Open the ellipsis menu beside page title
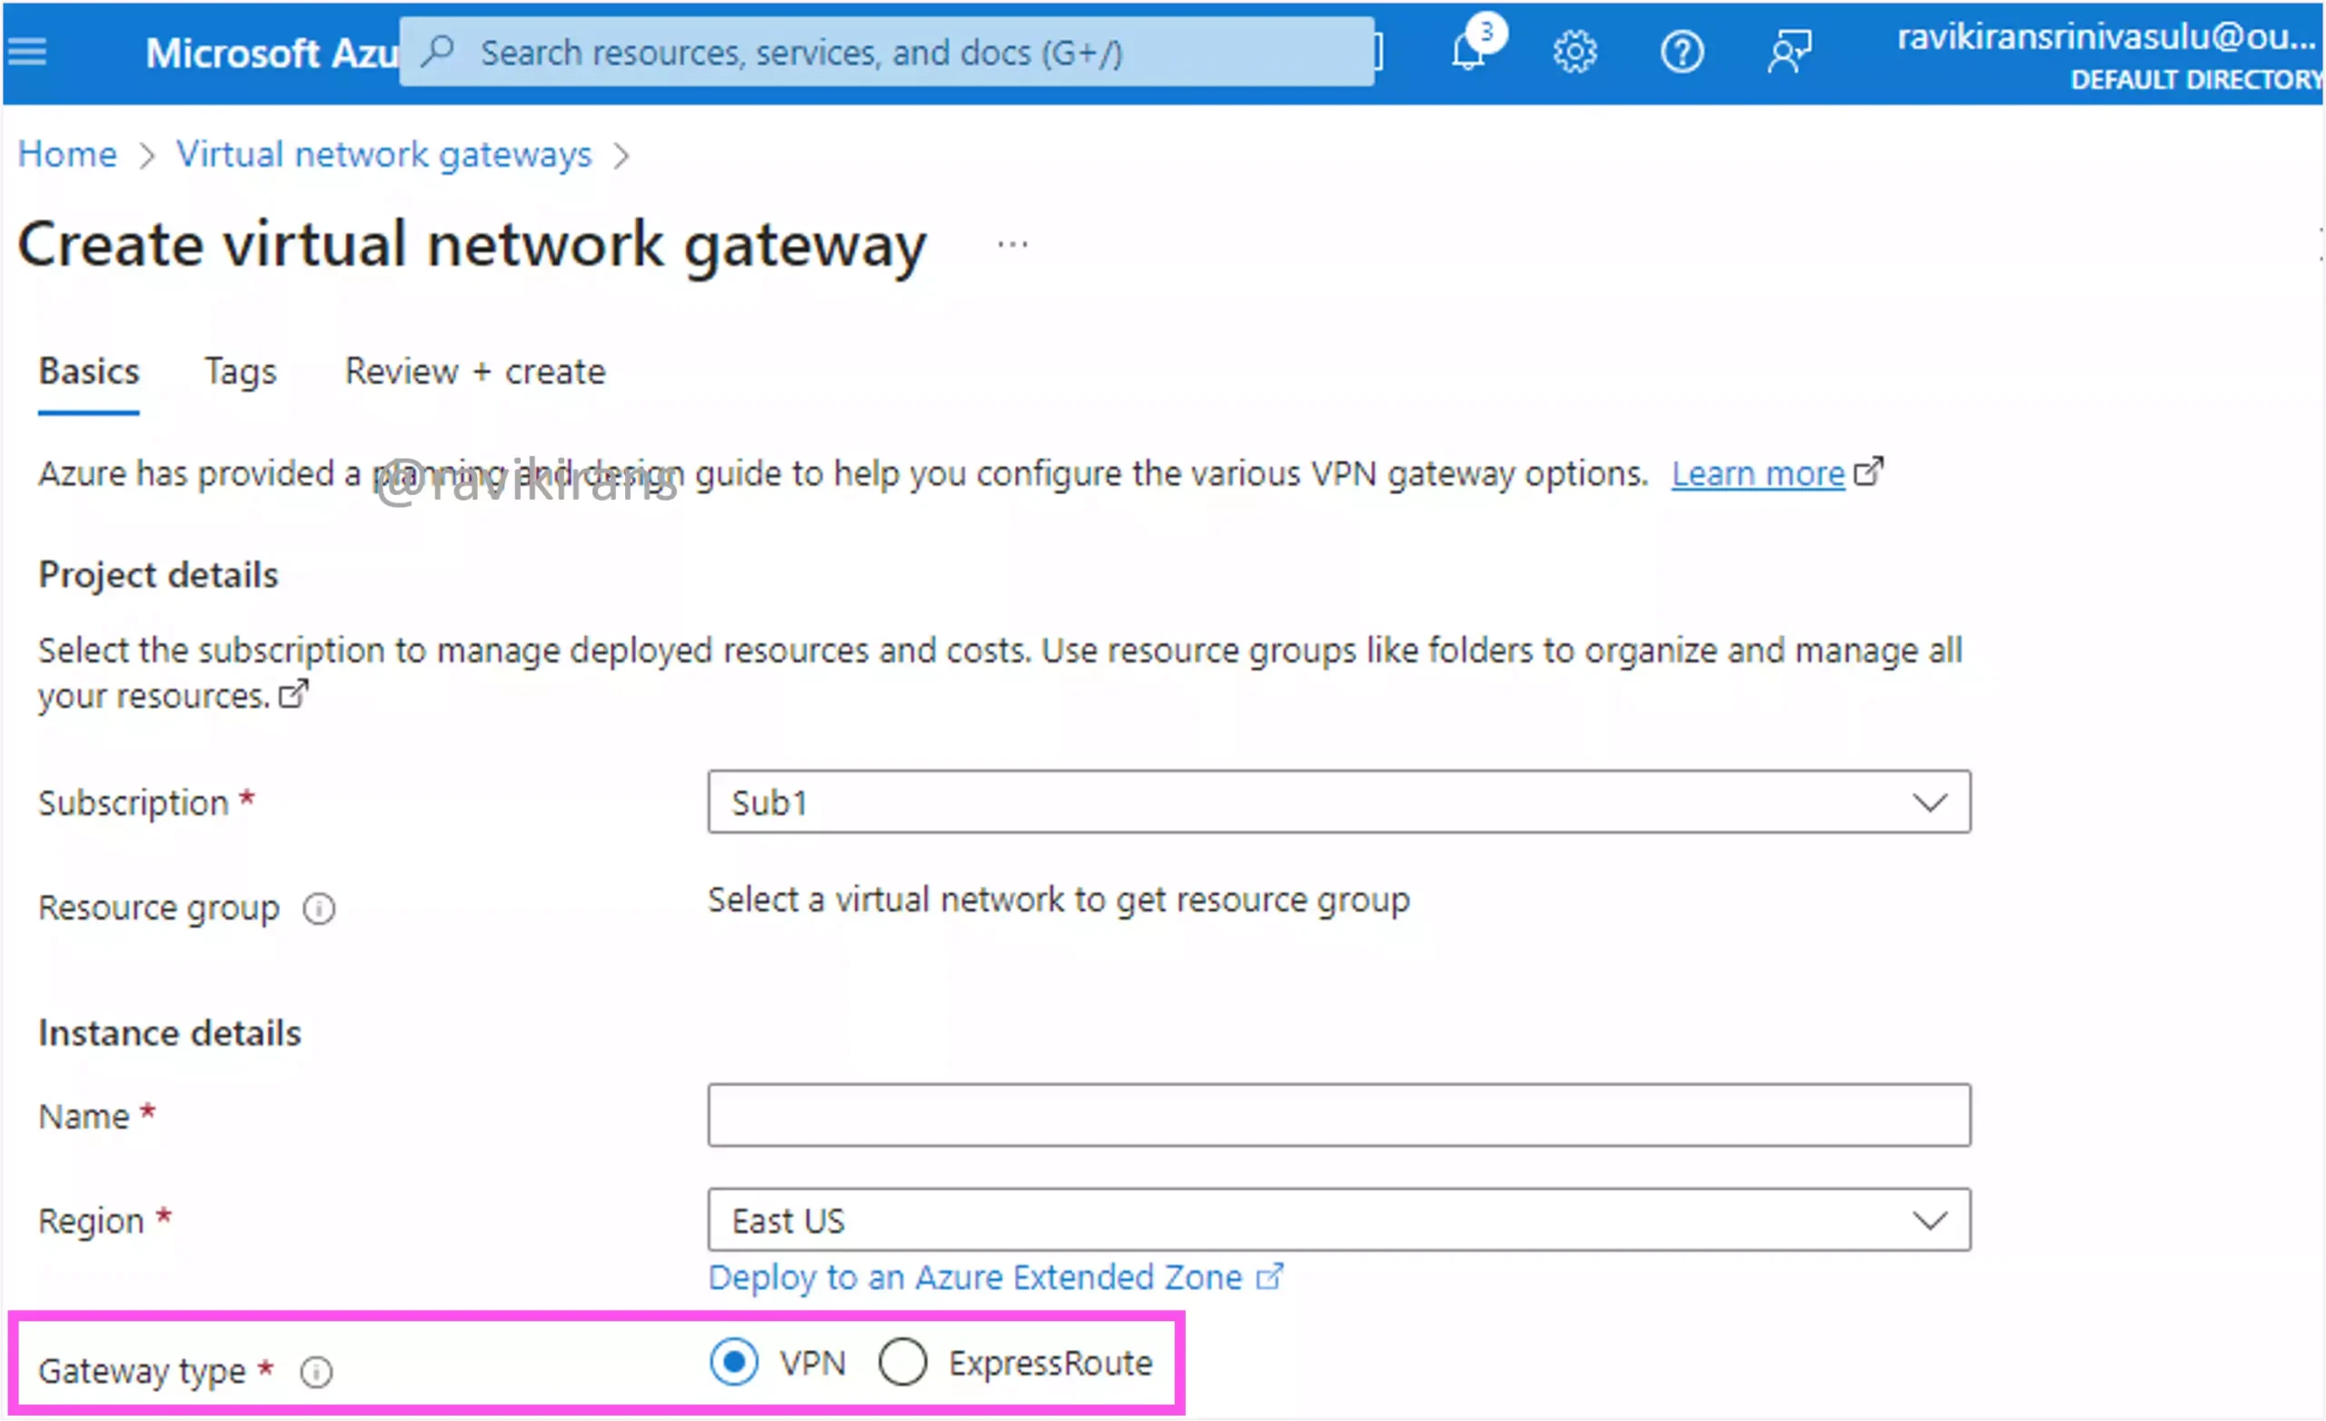Image resolution: width=2326 pixels, height=1421 pixels. tap(1012, 244)
